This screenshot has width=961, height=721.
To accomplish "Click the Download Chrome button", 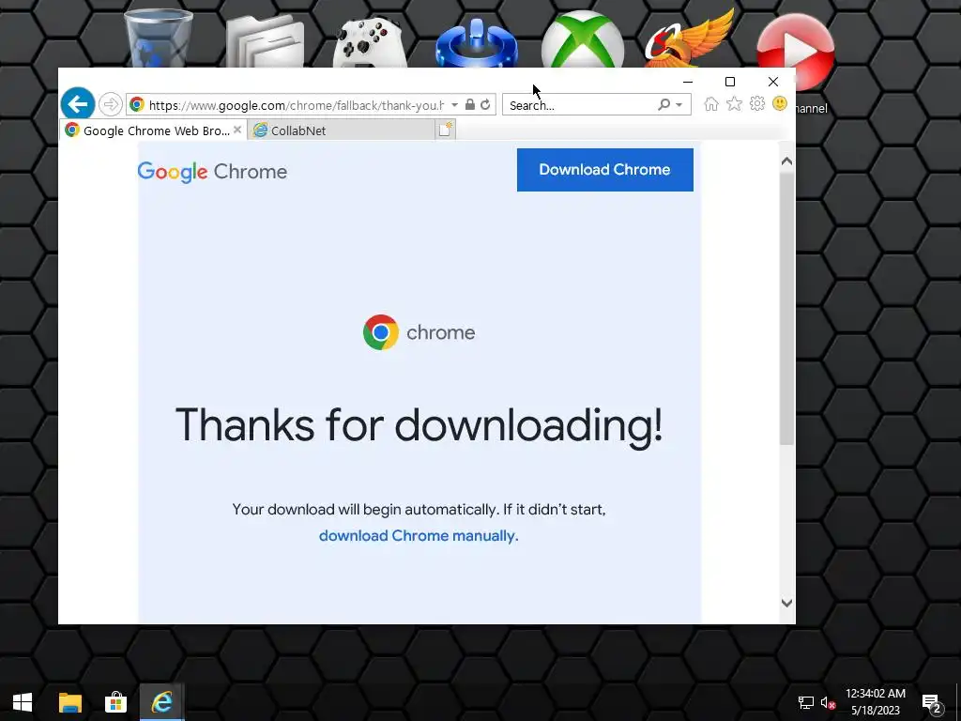I will click(605, 170).
